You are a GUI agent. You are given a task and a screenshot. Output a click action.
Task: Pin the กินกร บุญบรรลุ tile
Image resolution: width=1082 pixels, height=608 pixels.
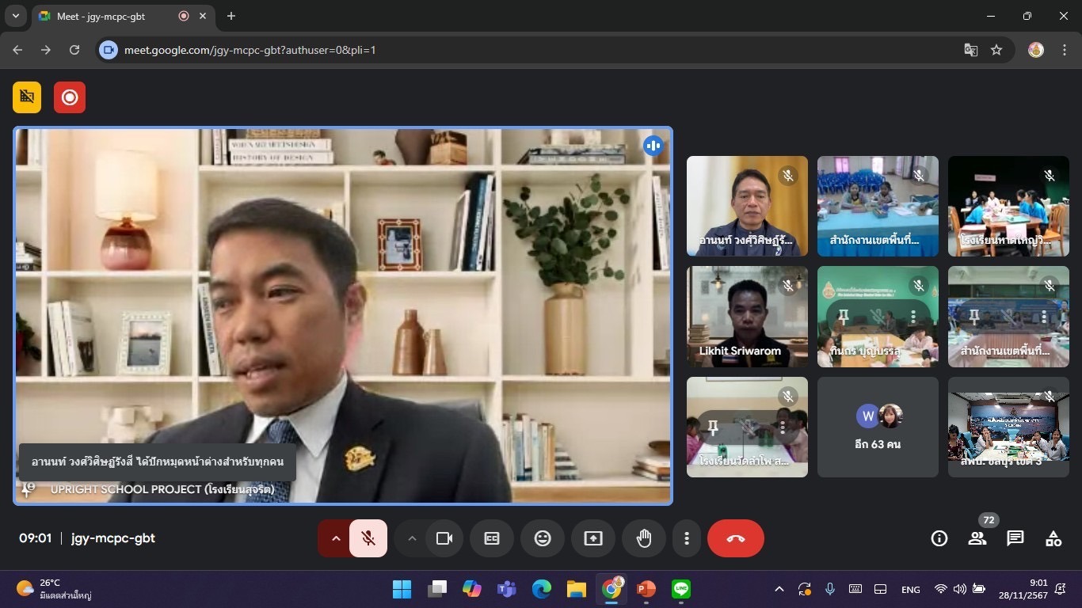[844, 317]
